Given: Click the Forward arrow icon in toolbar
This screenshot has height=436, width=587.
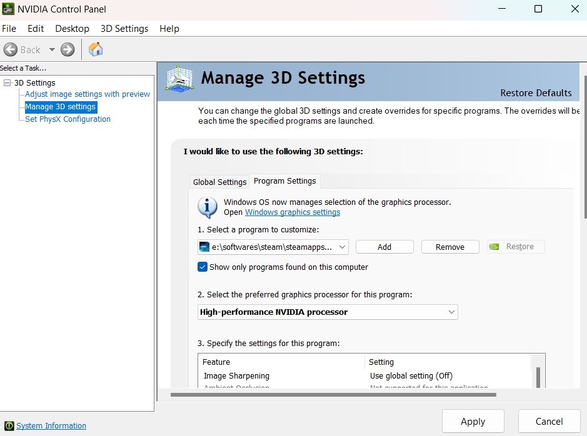Looking at the screenshot, I should pyautogui.click(x=68, y=49).
